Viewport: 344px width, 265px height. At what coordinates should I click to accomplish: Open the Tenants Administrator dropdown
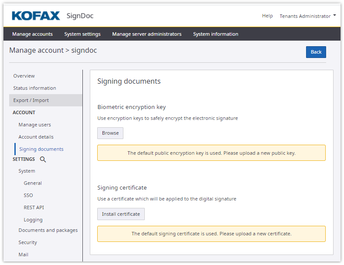pos(308,16)
